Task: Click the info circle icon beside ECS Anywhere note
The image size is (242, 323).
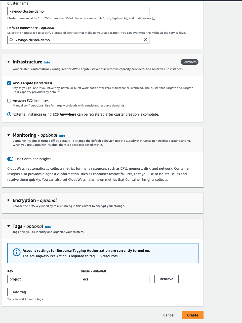Action: (x=9, y=114)
